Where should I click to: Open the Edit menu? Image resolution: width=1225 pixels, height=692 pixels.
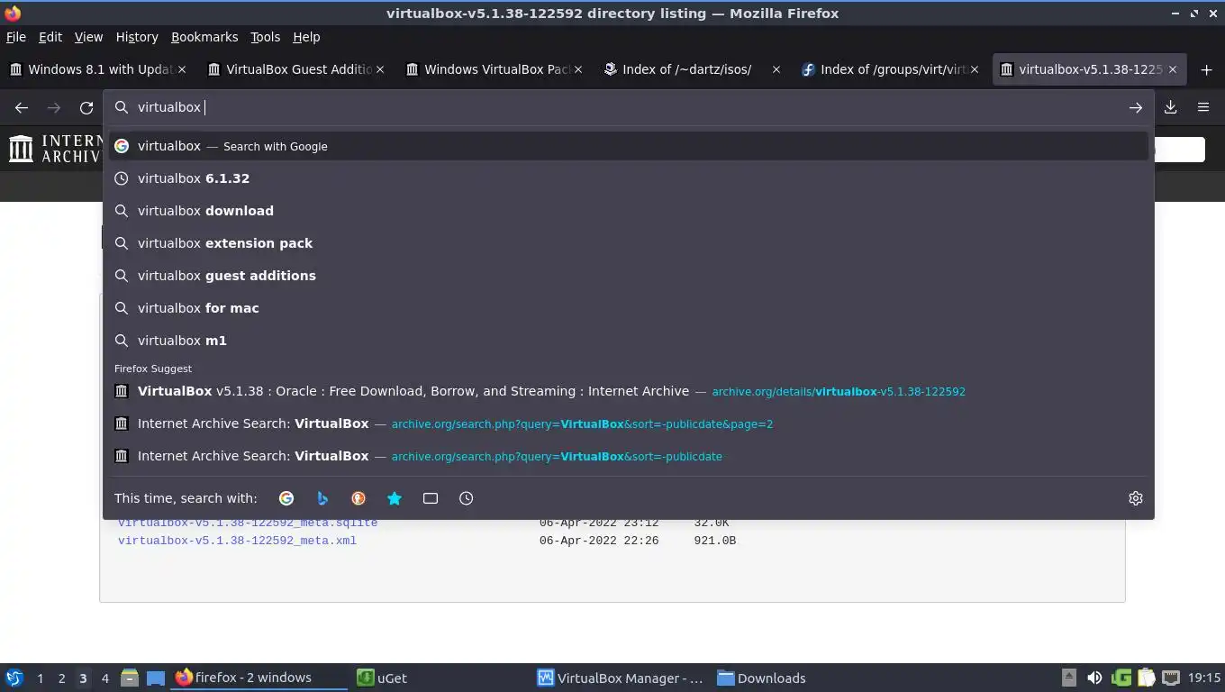click(50, 37)
